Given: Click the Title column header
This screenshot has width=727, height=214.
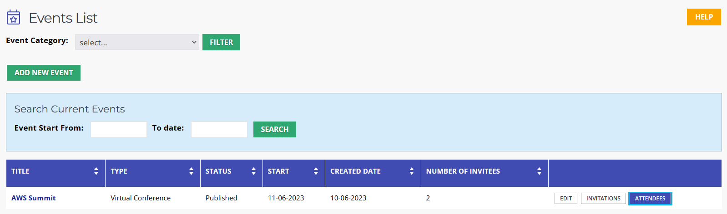Looking at the screenshot, I should pos(20,171).
